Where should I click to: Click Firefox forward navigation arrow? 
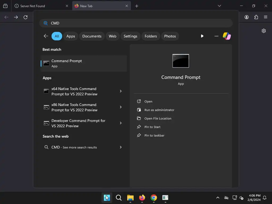16,17
